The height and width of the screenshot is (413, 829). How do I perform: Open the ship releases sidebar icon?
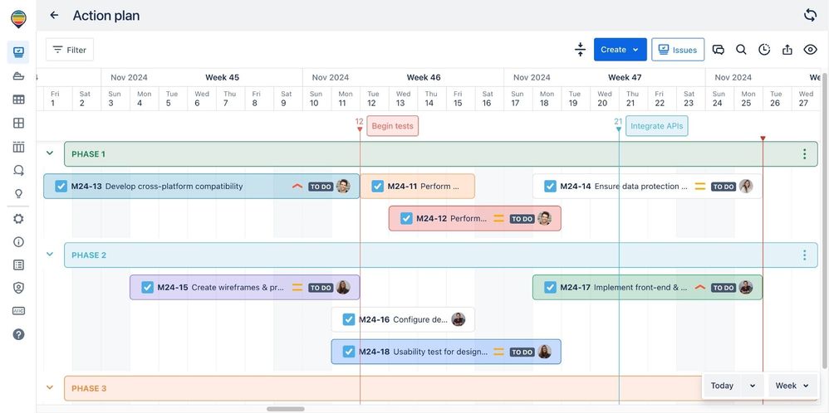tap(18, 76)
